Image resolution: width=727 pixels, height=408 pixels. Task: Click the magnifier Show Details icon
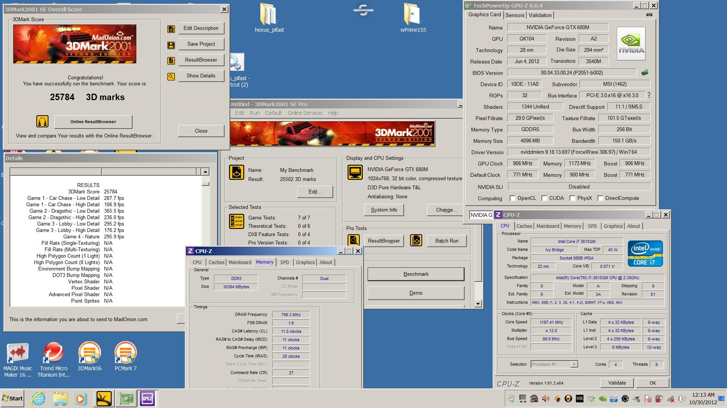point(171,77)
